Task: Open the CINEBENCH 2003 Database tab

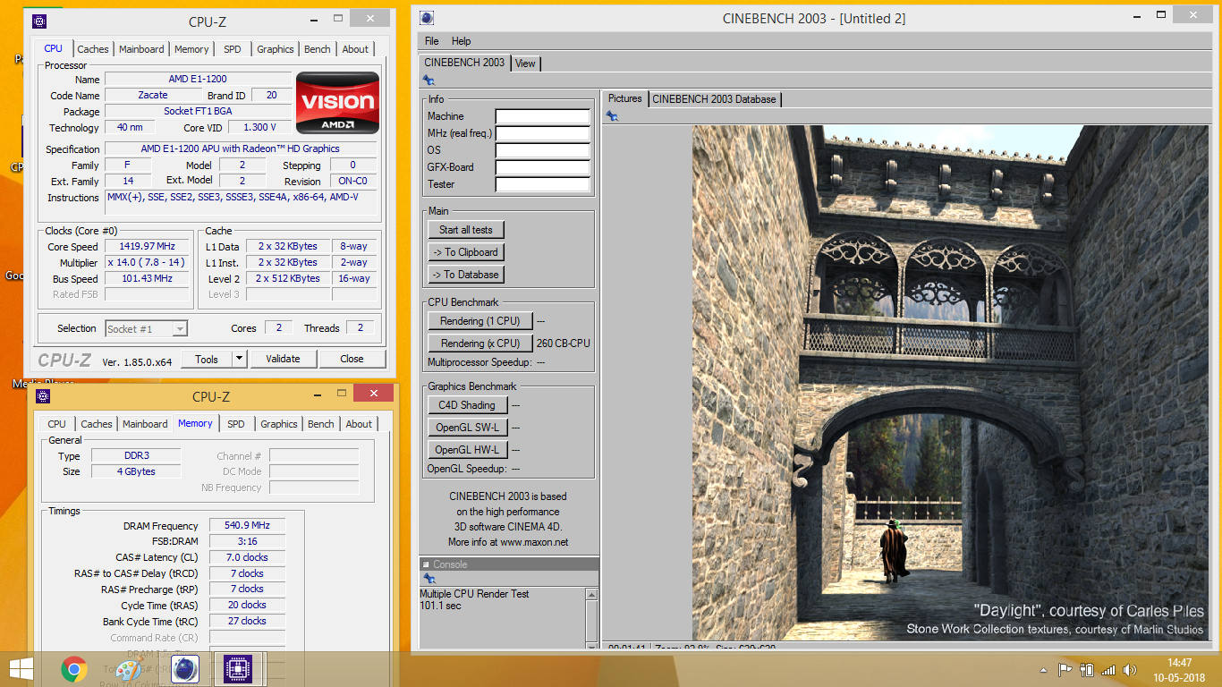Action: (x=714, y=99)
